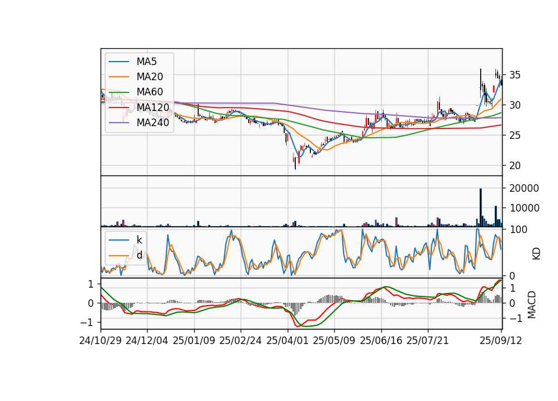Click the price axis value 30
Screen dimensions: 558x401
515,105
